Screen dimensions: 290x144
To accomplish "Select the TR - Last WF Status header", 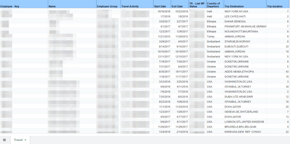I will coord(197,5).
